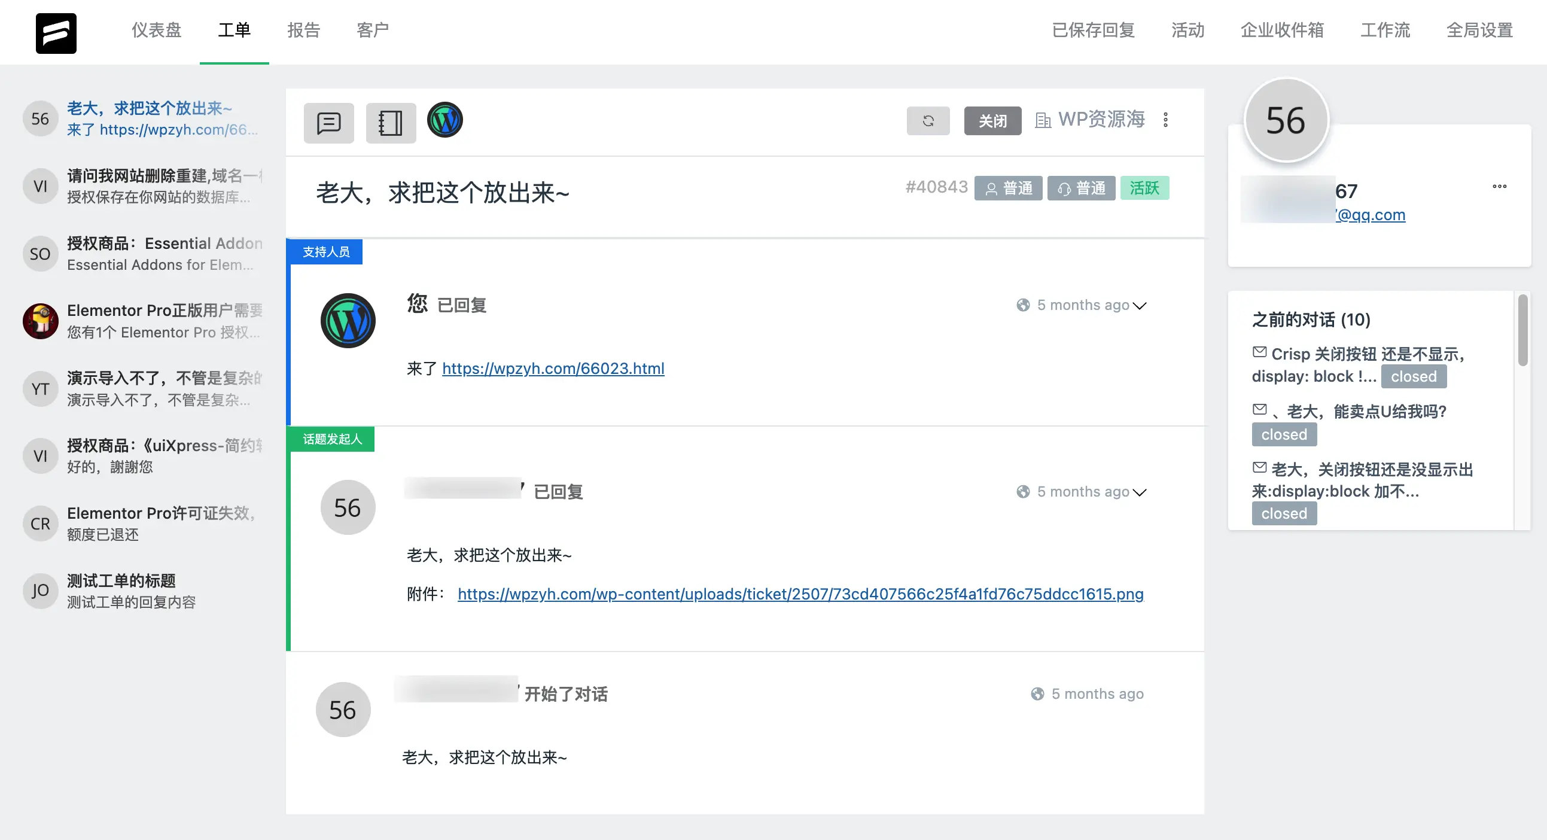Click the 56 avatar in 开始了对话 entry
This screenshot has width=1547, height=840.
coord(343,710)
